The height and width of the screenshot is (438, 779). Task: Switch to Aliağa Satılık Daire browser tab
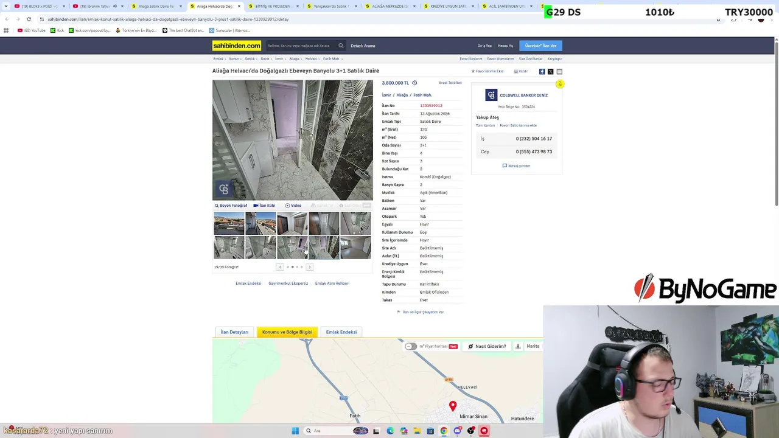[156, 6]
